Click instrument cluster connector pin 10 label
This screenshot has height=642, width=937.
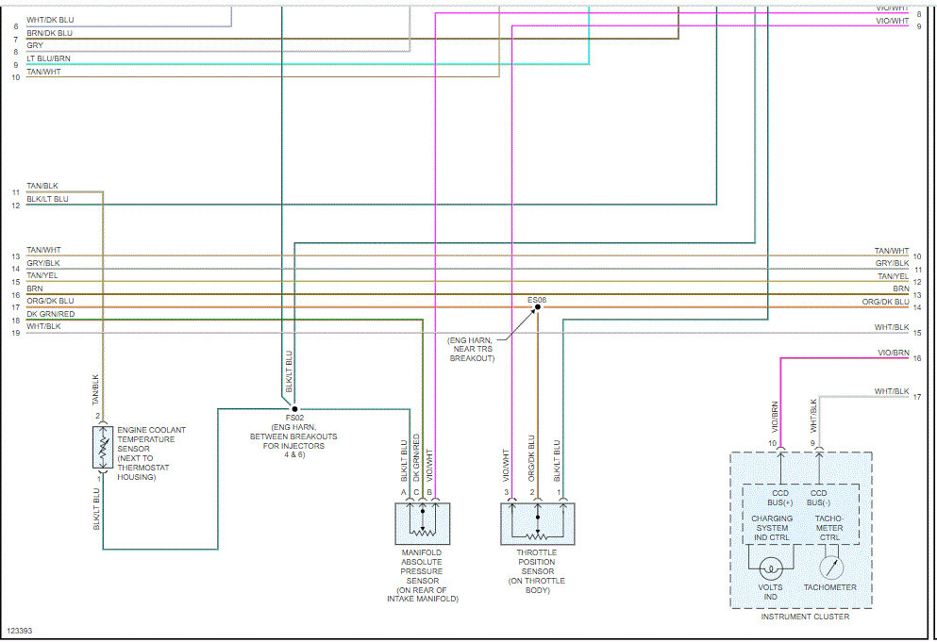tap(773, 443)
